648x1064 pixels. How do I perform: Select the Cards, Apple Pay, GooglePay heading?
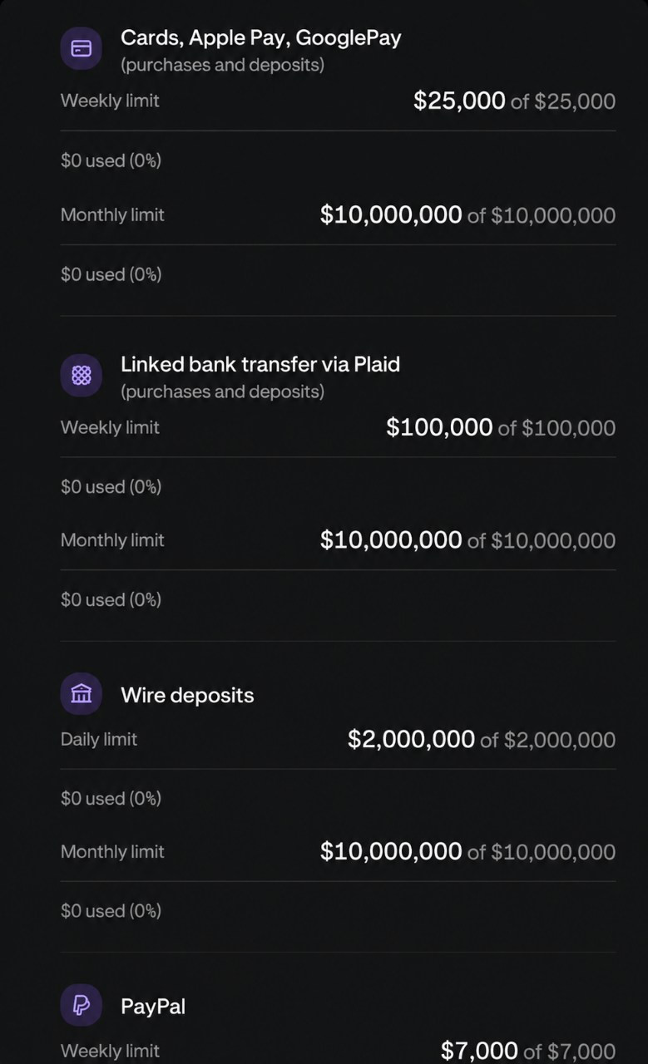click(x=261, y=38)
